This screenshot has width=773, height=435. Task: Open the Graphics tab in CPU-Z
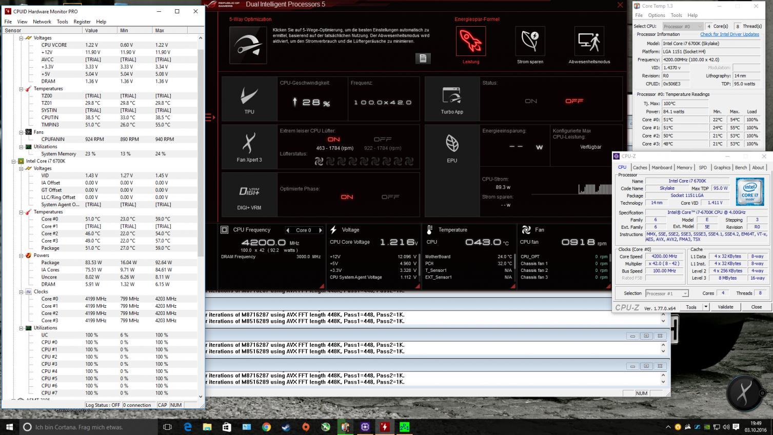(722, 167)
